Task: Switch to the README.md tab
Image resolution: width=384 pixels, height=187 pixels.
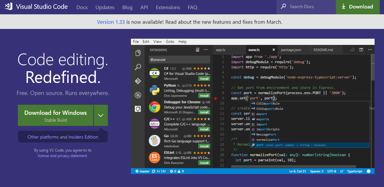Action: coord(326,50)
